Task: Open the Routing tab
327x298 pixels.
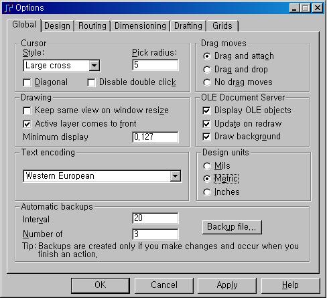Action: point(92,26)
